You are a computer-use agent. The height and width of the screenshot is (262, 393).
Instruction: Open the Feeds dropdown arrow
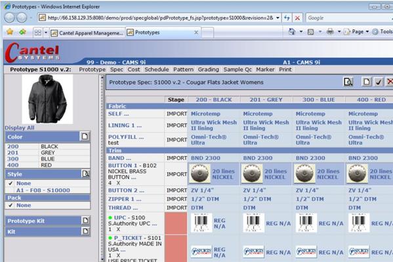[x=320, y=32]
